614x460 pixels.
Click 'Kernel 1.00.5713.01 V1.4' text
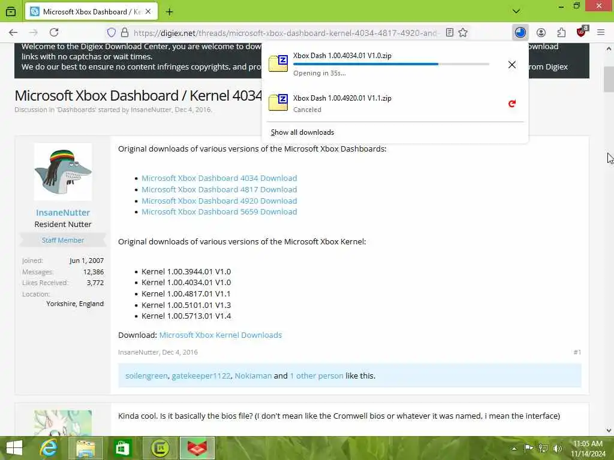pos(186,316)
